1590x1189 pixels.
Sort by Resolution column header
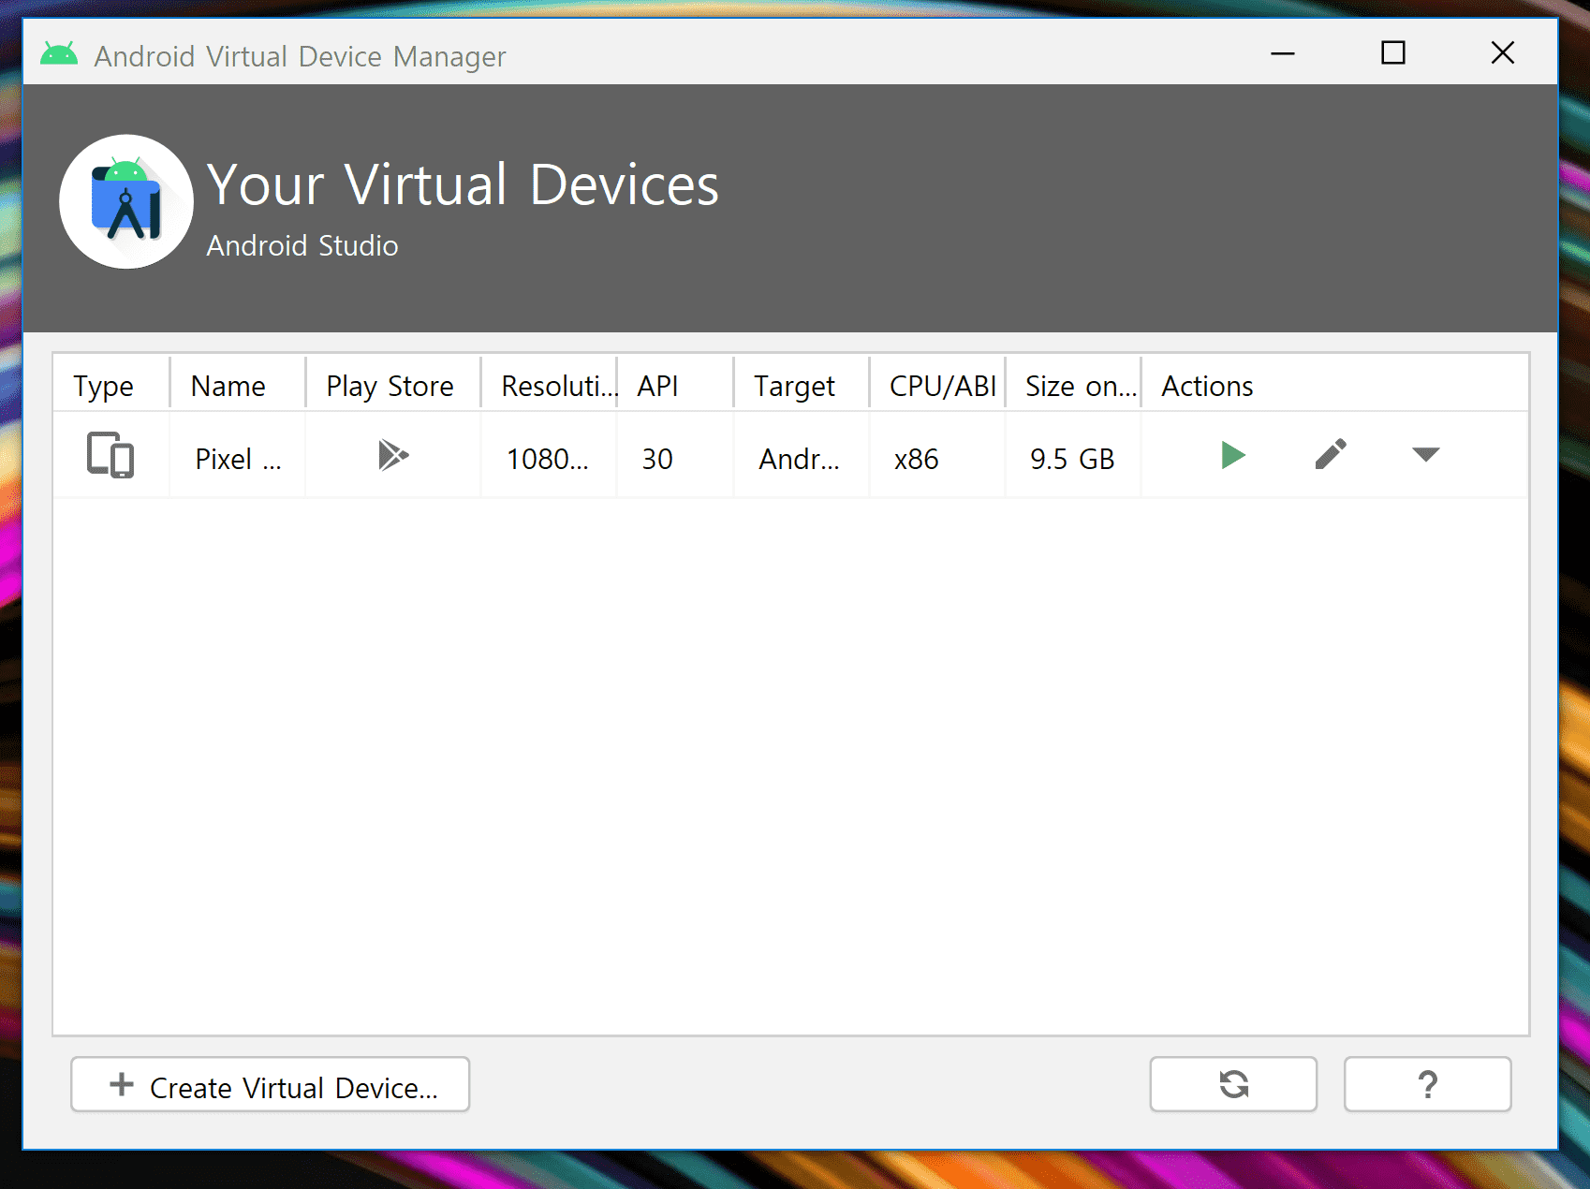(x=549, y=386)
